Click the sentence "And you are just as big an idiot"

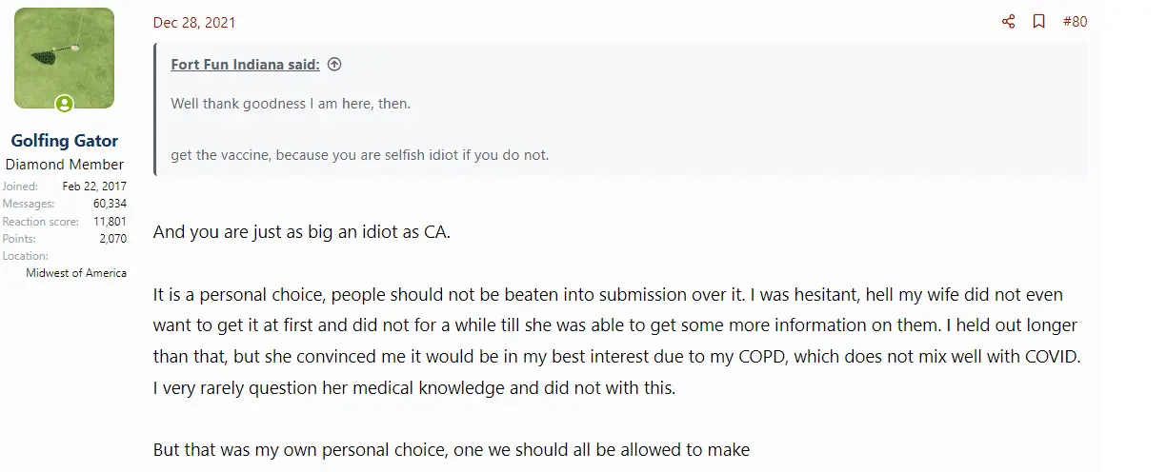pyautogui.click(x=302, y=233)
